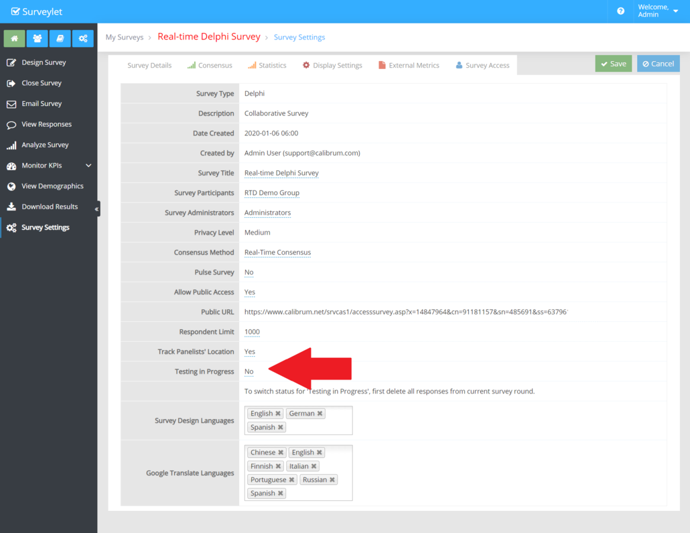
Task: Open the users group icon button
Action: pos(37,38)
